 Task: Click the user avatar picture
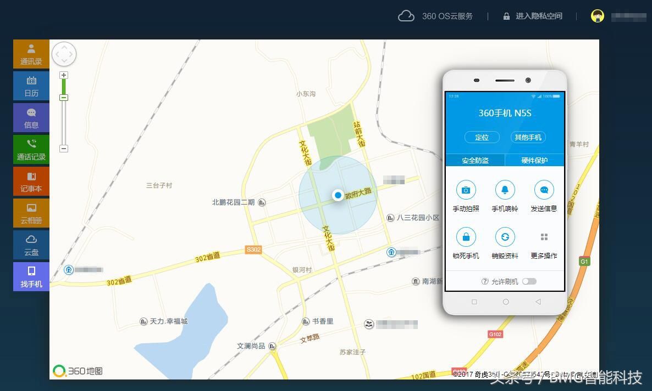[598, 16]
